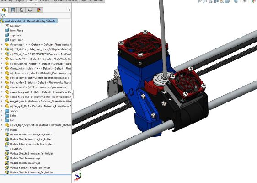The image size is (257, 183).
Task: Click the Equations folder icon
Action: (x=7, y=26)
